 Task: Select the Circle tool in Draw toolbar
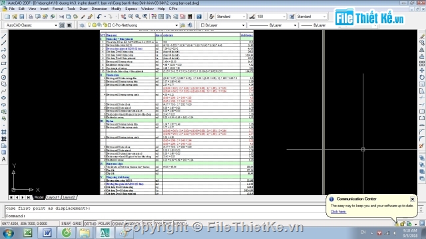(4, 77)
